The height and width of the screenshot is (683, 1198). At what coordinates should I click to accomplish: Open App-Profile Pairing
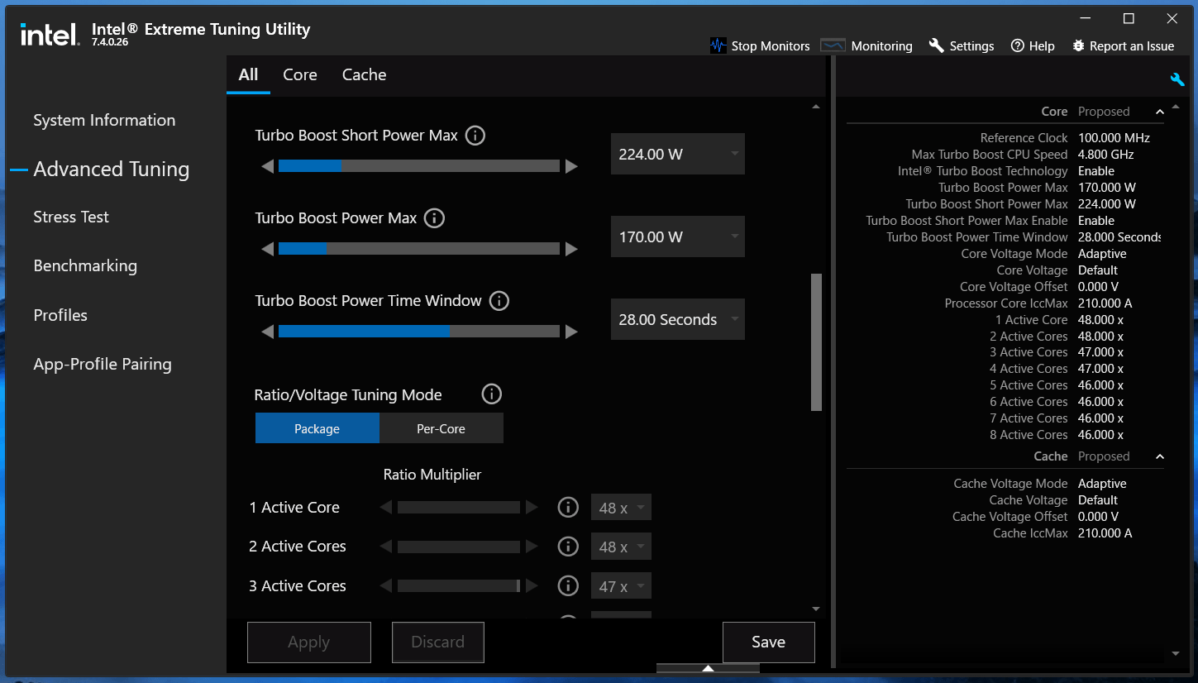[103, 364]
